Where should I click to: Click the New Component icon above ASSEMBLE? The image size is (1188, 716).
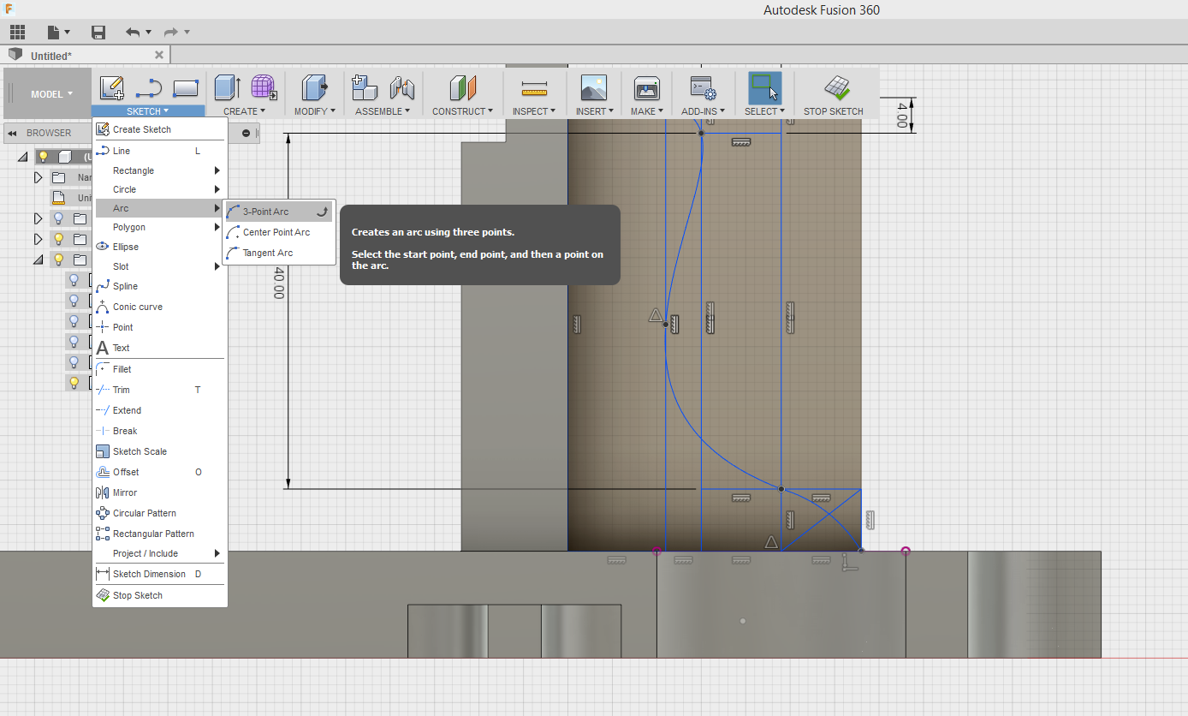click(x=365, y=87)
